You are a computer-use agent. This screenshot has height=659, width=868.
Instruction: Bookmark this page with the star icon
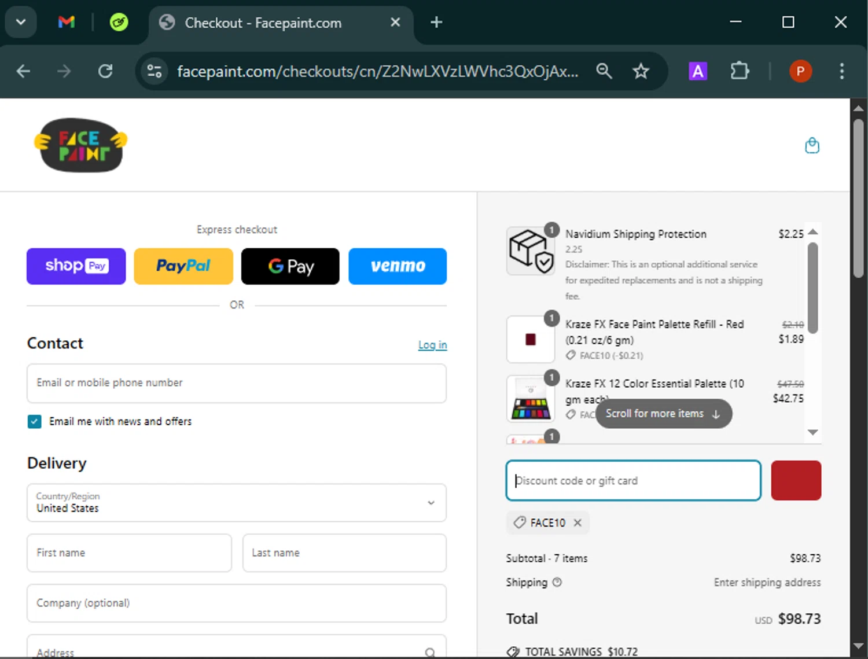coord(641,71)
